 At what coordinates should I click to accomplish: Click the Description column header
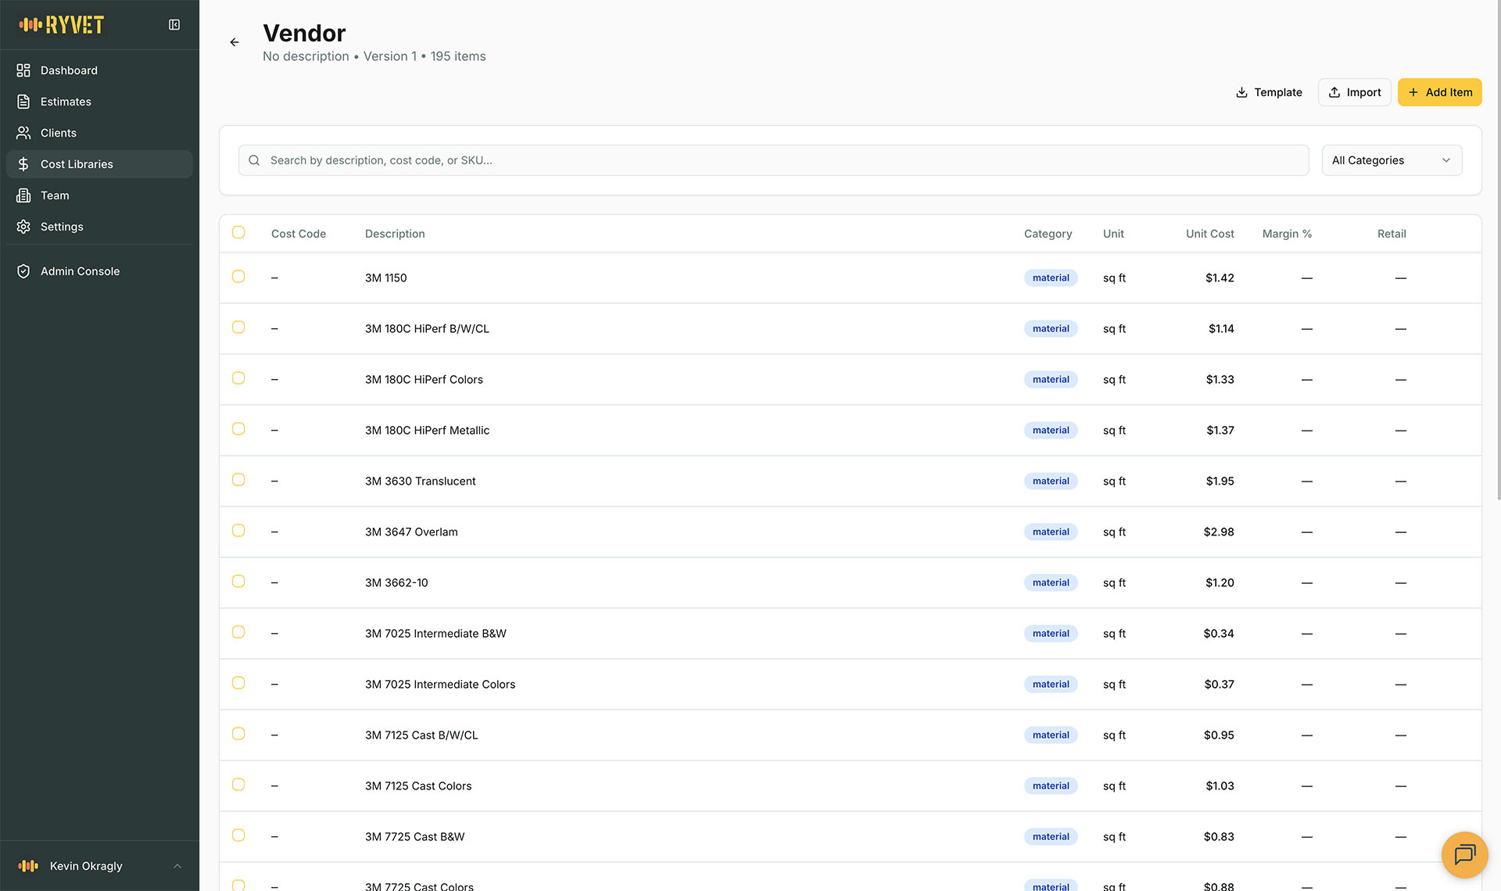395,233
